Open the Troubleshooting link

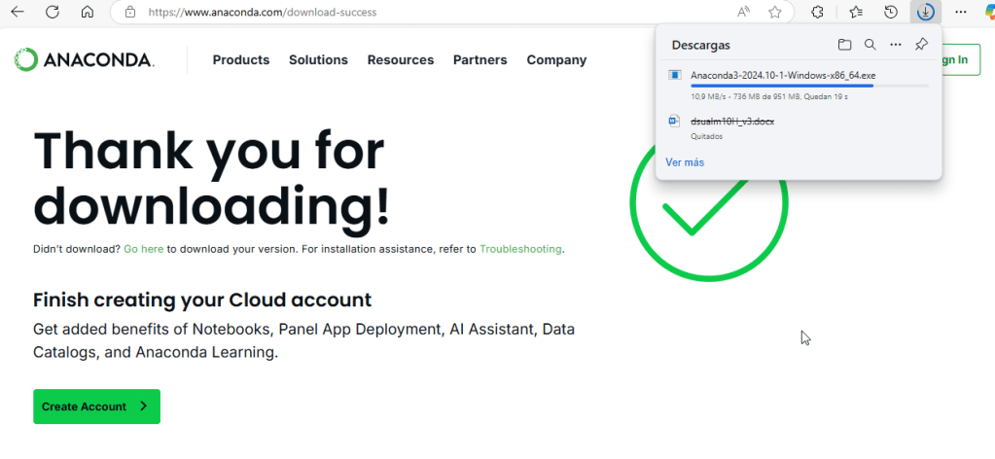[x=520, y=249]
